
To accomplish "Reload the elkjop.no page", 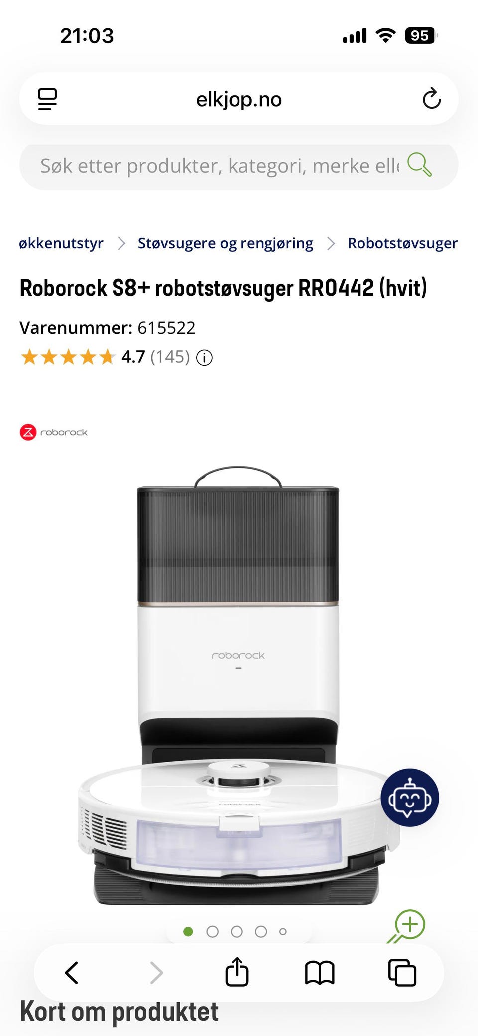I will pyautogui.click(x=431, y=98).
